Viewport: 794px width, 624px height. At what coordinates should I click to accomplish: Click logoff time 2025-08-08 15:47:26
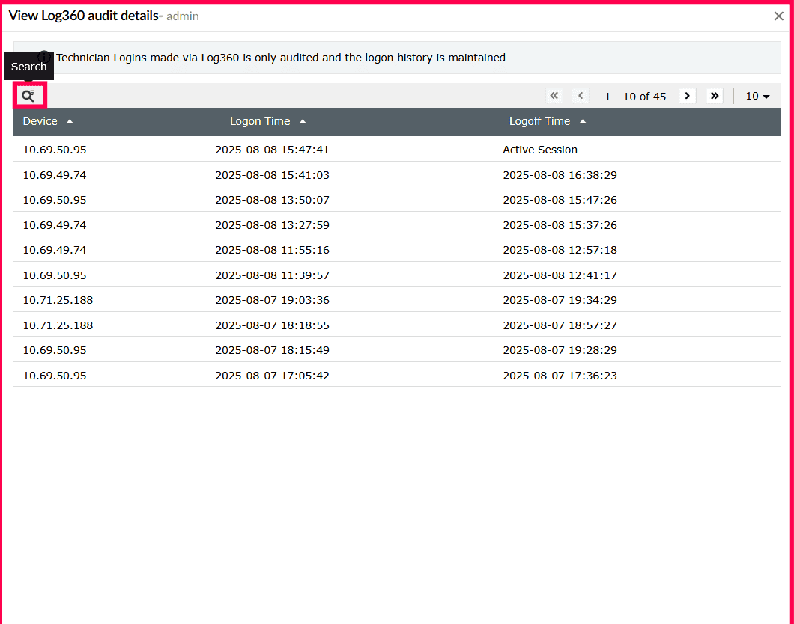(x=560, y=200)
